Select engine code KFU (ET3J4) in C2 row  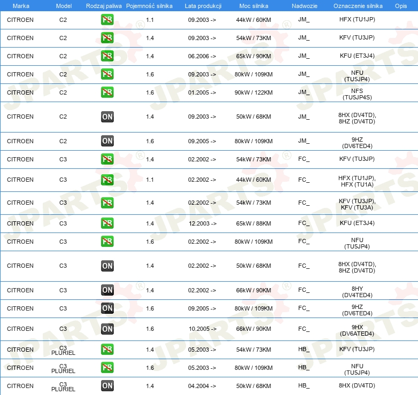coord(357,56)
